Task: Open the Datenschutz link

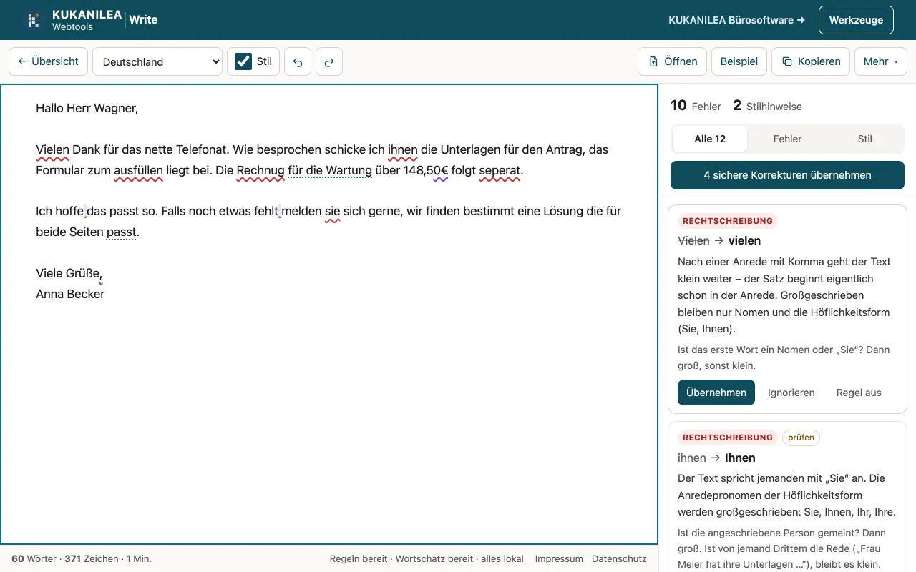Action: click(x=619, y=558)
